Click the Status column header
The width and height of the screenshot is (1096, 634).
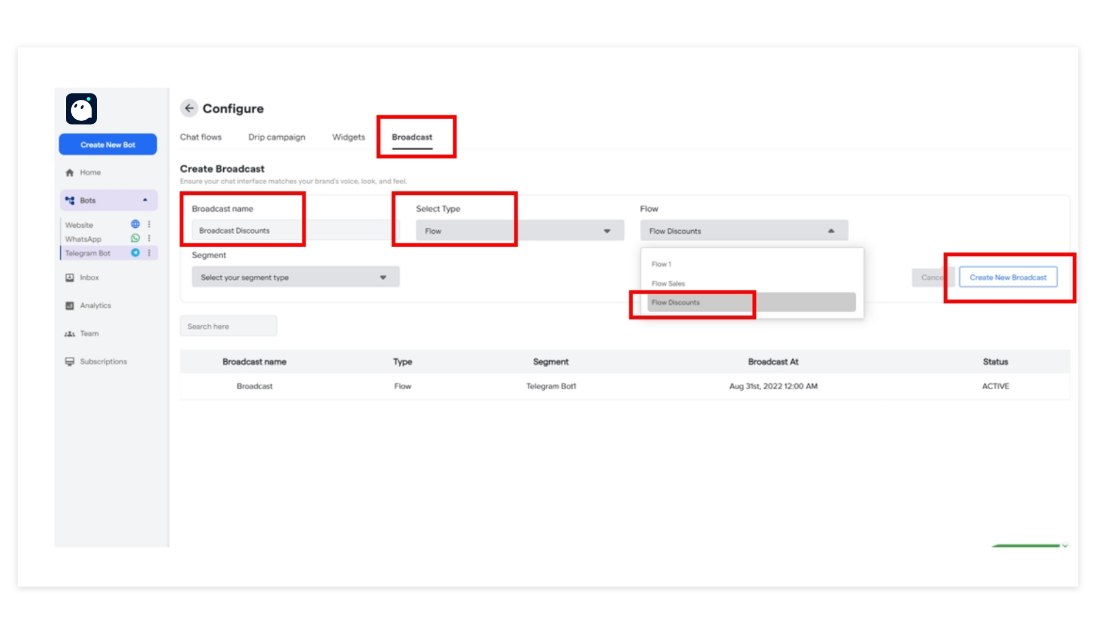(996, 362)
